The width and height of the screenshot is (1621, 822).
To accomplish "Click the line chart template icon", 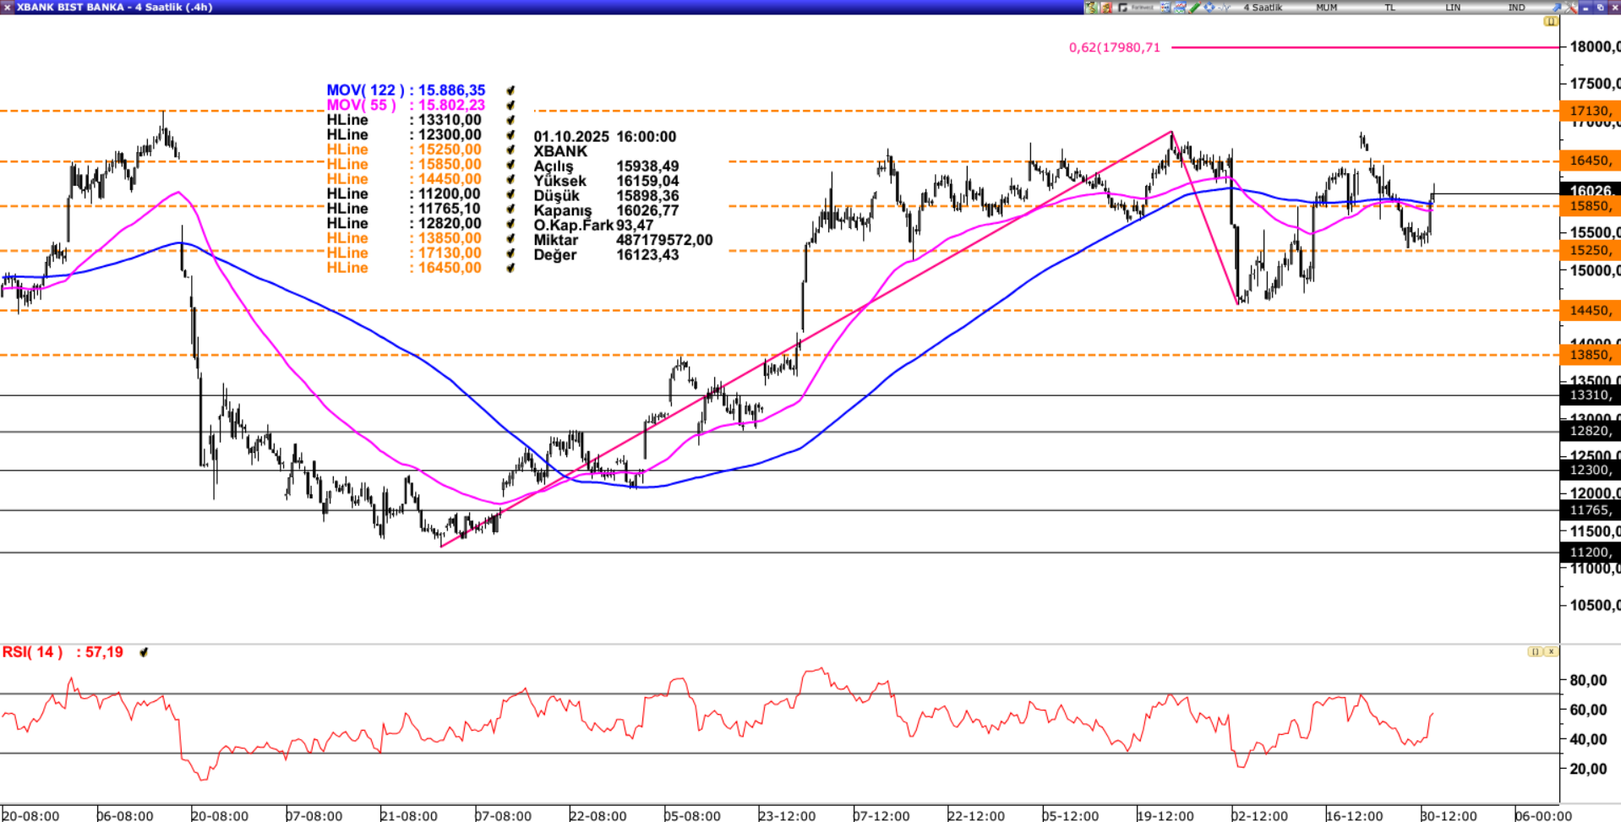I will tap(1180, 7).
